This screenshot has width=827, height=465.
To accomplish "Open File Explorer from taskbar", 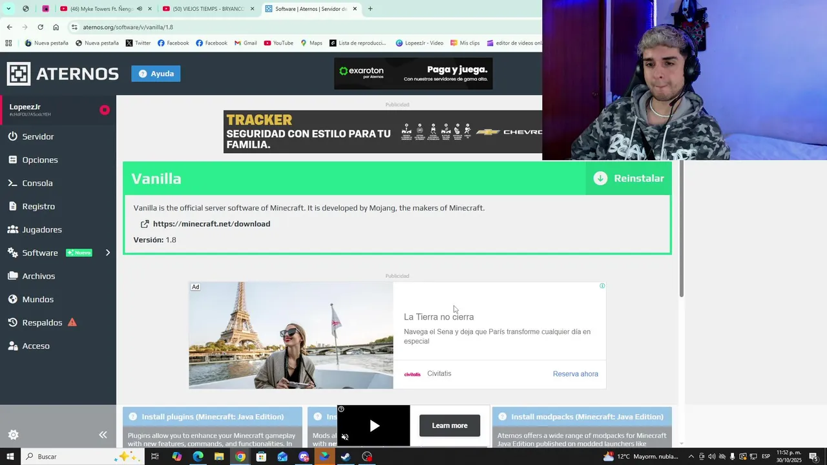I will (x=219, y=457).
